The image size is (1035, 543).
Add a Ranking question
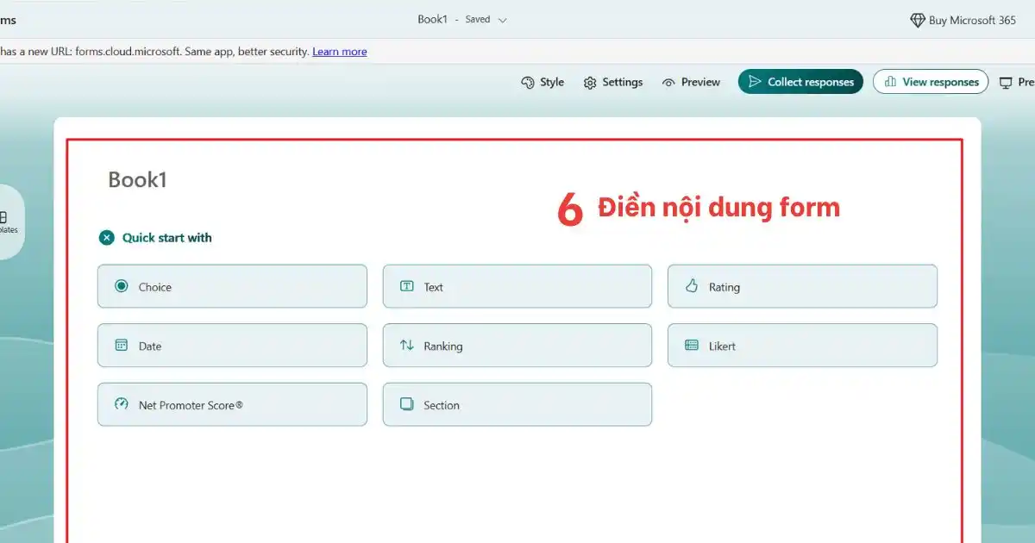pyautogui.click(x=517, y=346)
